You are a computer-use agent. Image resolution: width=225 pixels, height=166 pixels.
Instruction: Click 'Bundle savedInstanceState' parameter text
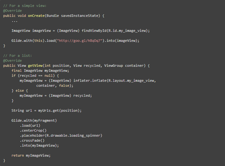(72, 16)
